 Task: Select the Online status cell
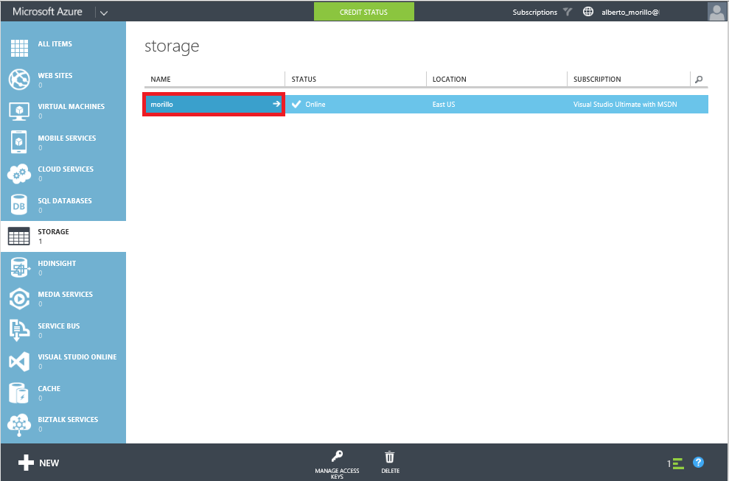[315, 104]
